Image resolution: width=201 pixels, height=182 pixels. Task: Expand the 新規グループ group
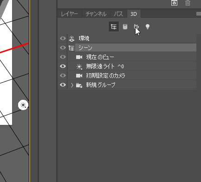(72, 85)
